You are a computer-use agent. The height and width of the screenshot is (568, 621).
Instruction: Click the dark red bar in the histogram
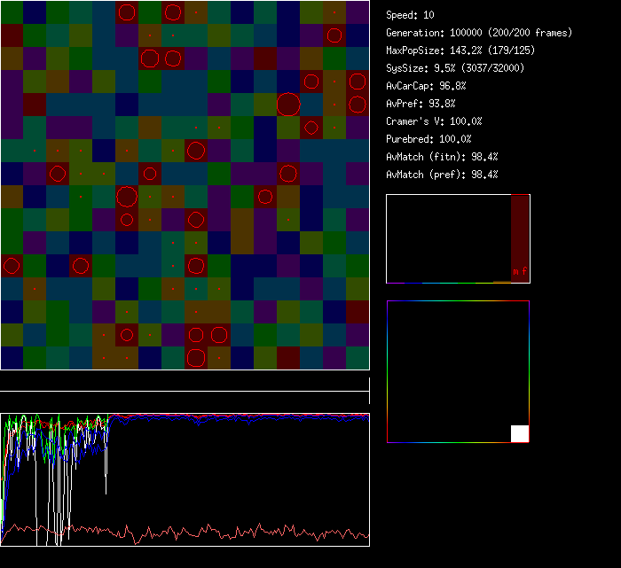(520, 230)
